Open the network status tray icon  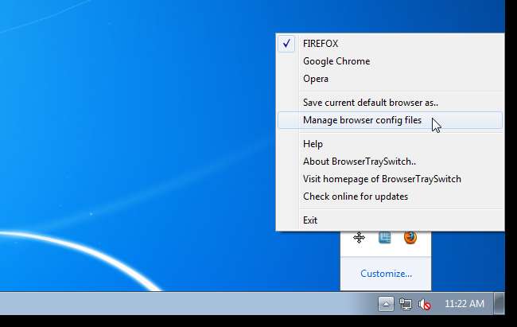pos(405,304)
